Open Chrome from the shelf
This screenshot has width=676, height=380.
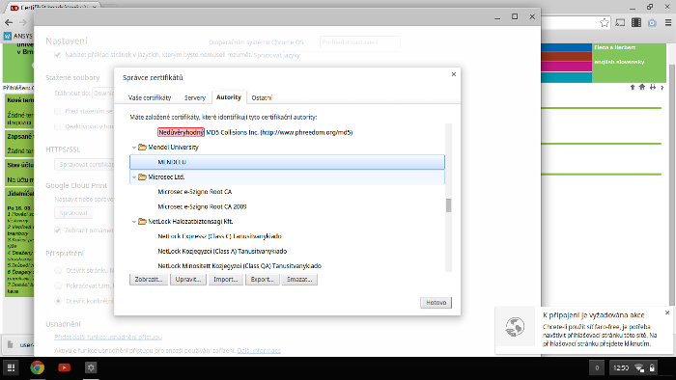tap(38, 367)
